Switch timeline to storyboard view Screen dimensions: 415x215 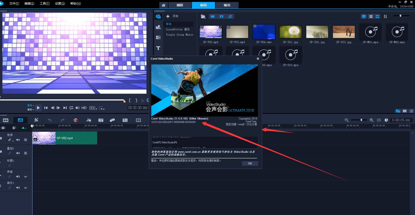(x=6, y=120)
